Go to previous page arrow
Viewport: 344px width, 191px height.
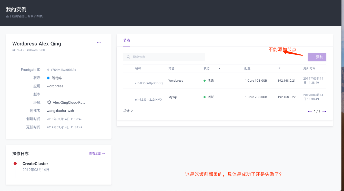310,111
